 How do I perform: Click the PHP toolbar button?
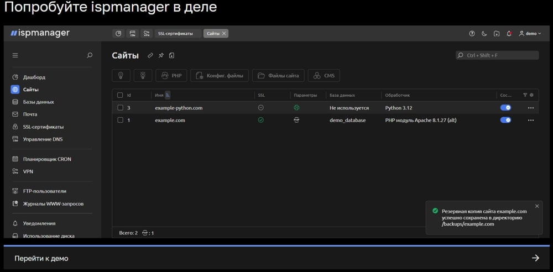171,76
